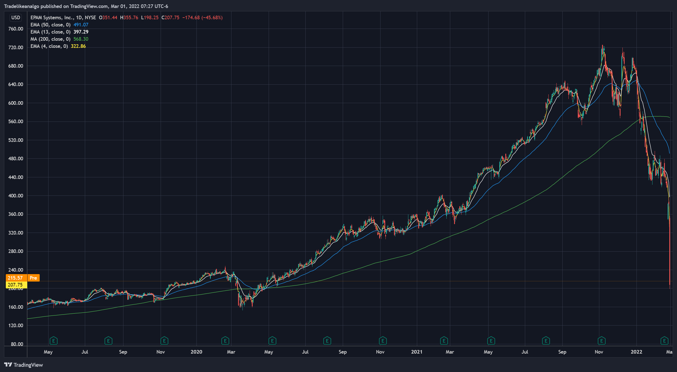The height and width of the screenshot is (372, 677).
Task: Click the open price O351.44
Action: click(108, 18)
